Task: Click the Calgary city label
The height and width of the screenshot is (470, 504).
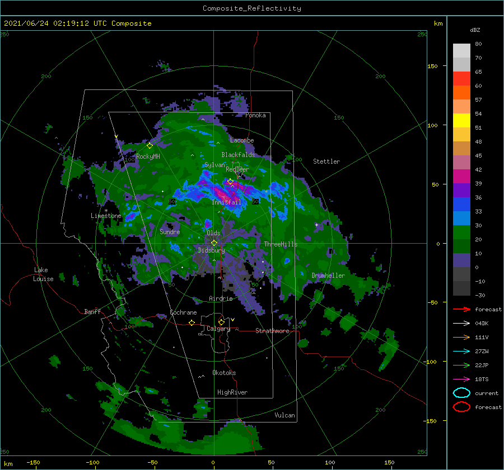Action: 218,329
